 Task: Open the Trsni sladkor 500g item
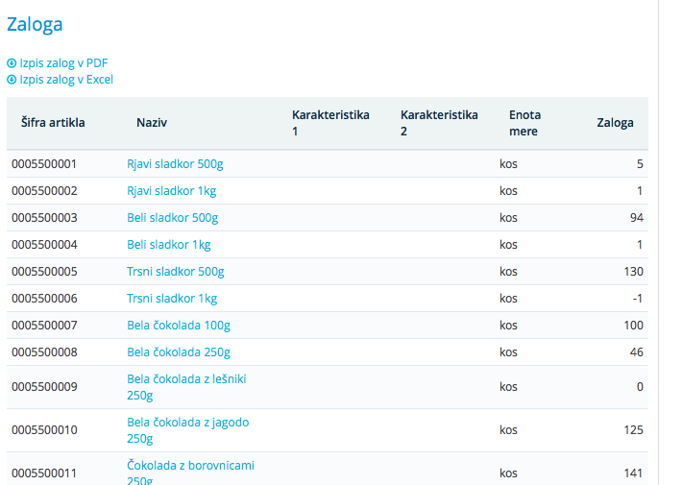pyautogui.click(x=175, y=272)
